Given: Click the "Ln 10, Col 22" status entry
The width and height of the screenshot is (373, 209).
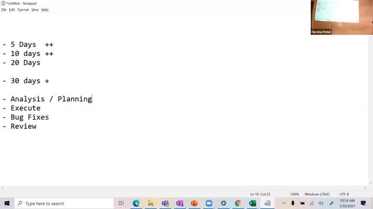Looking at the screenshot, I should coord(261,194).
